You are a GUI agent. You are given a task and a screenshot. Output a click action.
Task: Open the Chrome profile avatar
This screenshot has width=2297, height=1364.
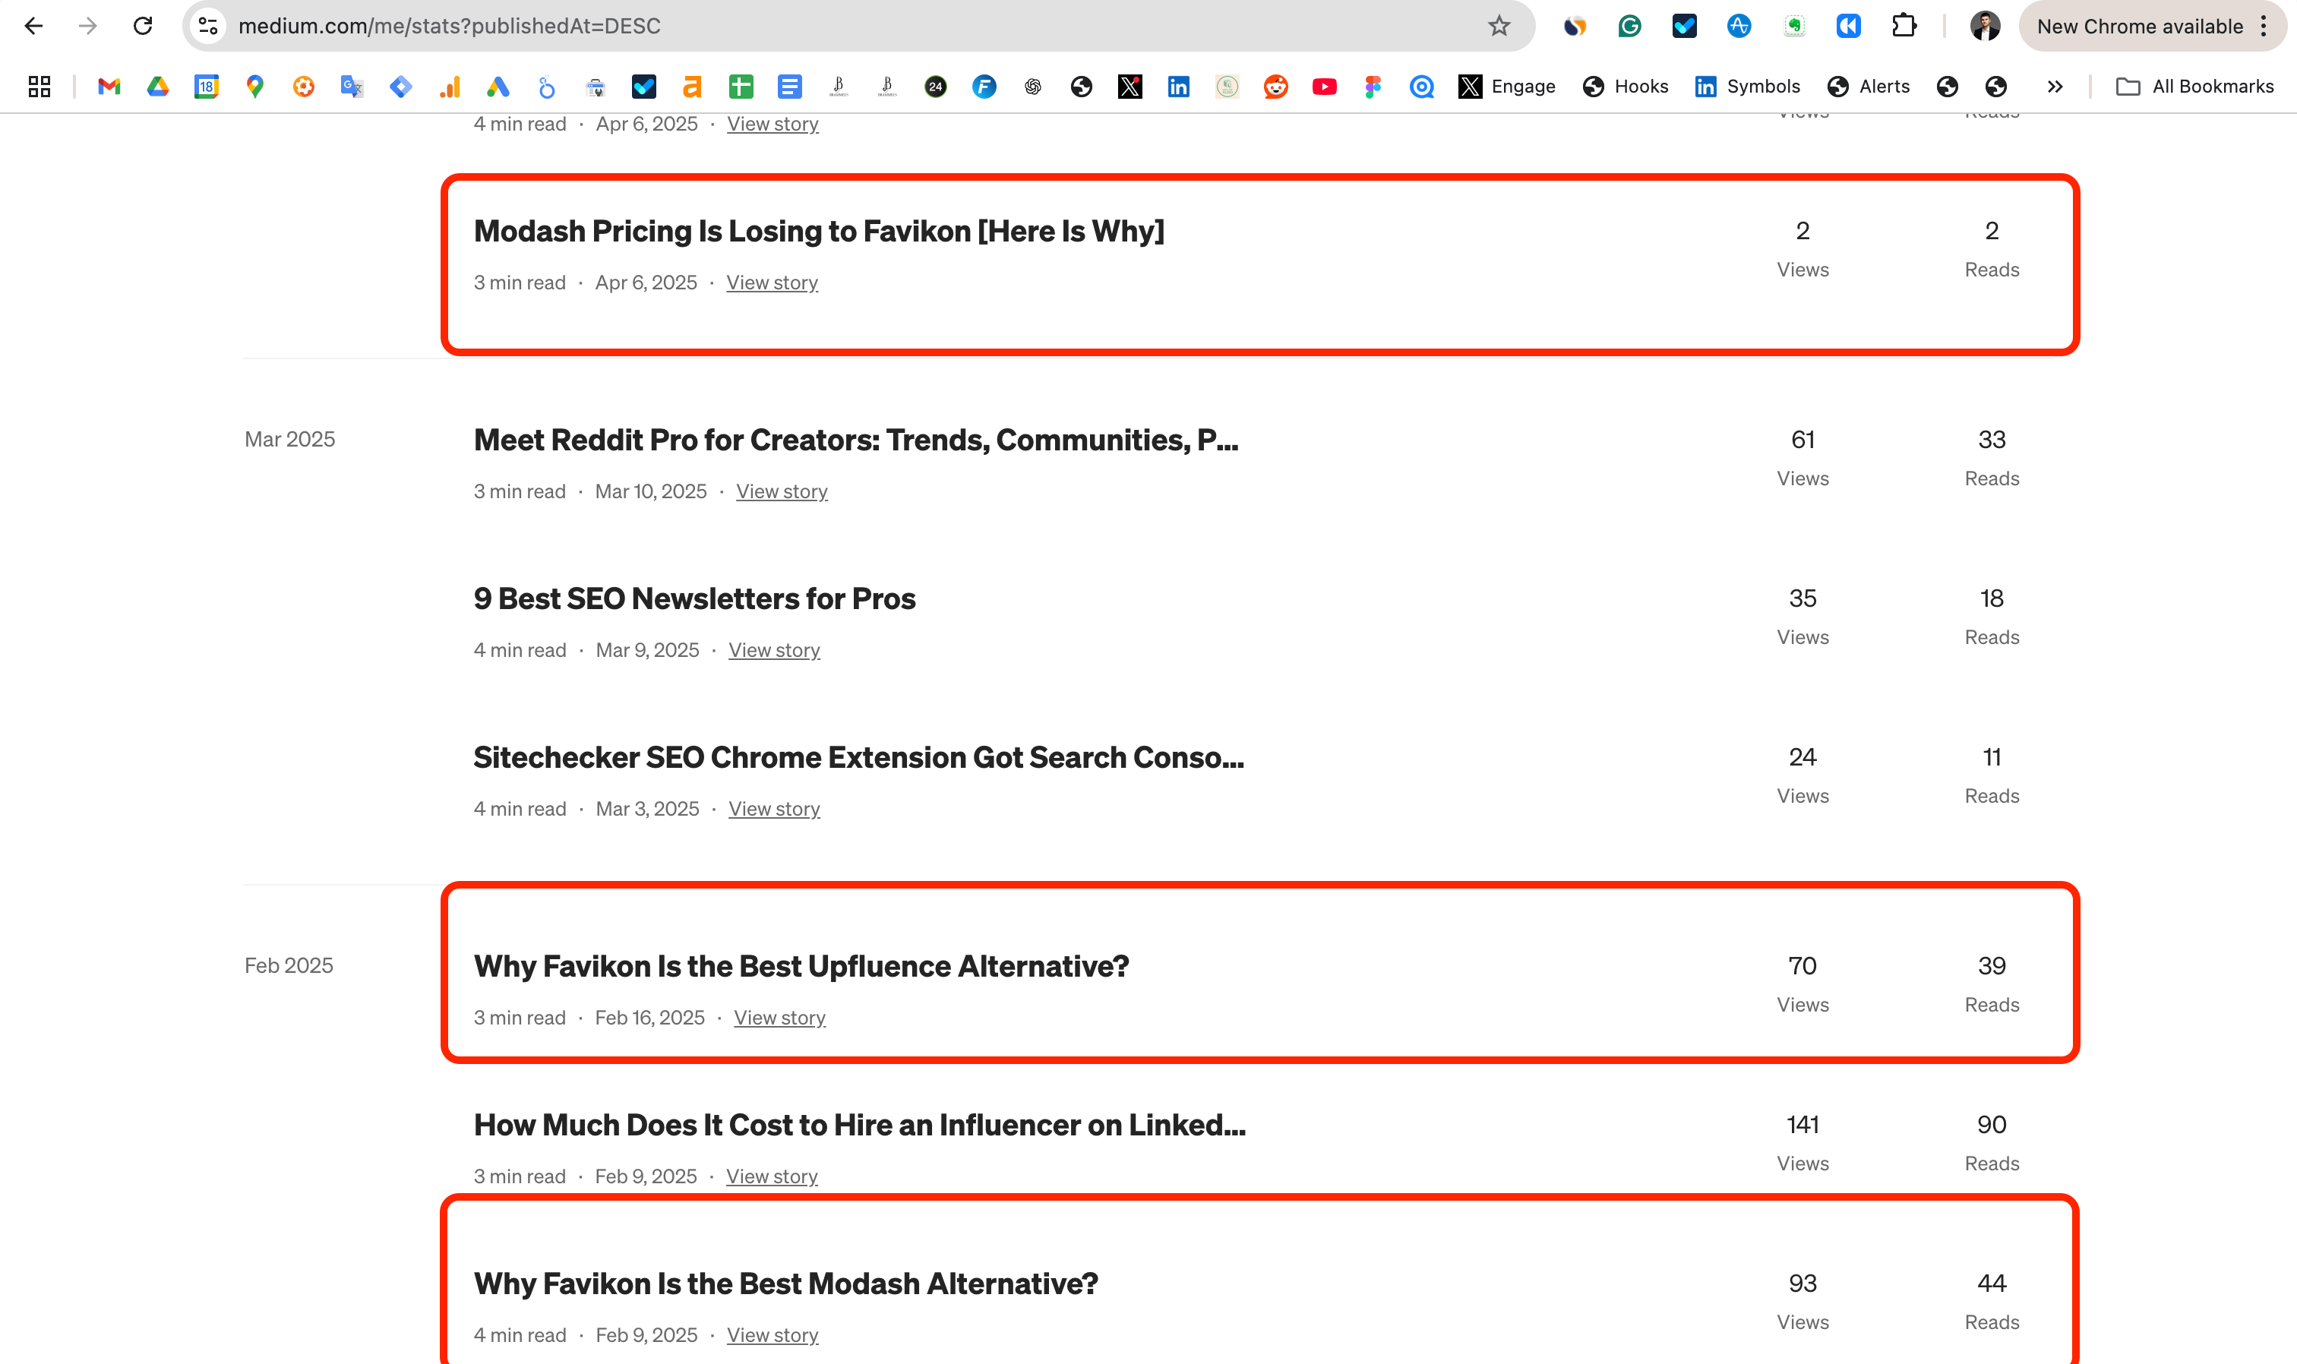(x=1986, y=26)
